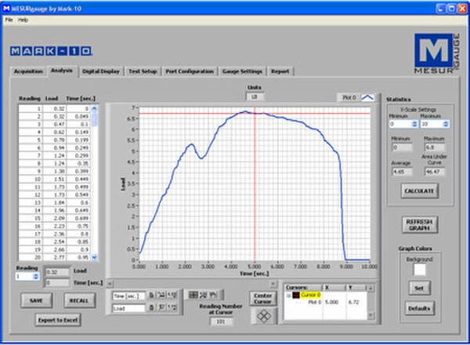Restore graph colors with Defaults button
The width and height of the screenshot is (470, 345).
point(419,308)
